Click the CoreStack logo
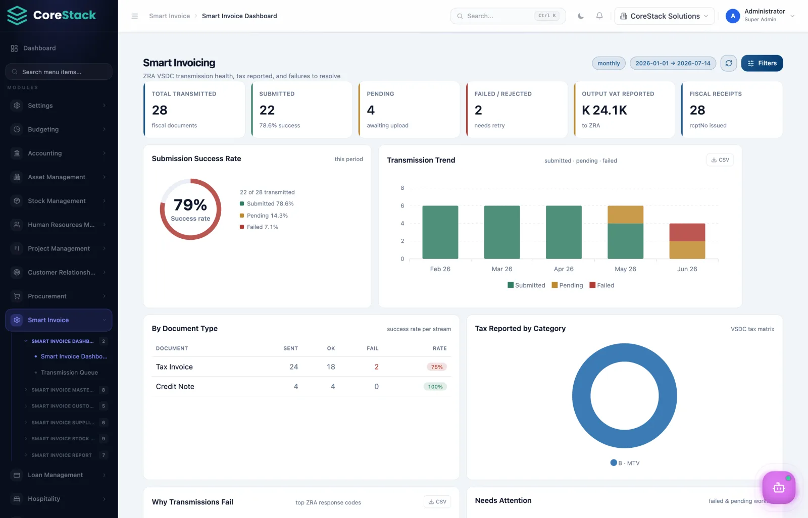This screenshot has width=808, height=518. click(52, 16)
